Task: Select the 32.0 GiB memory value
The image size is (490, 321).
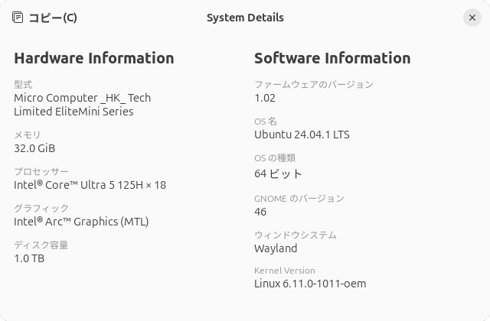Action: [34, 148]
